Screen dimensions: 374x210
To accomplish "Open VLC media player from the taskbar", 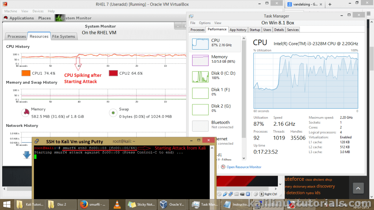I will click(117, 204).
